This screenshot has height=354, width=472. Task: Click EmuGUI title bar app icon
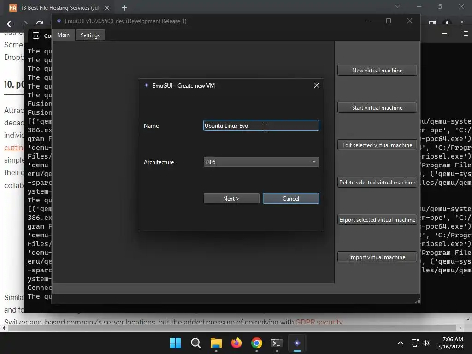click(x=59, y=21)
